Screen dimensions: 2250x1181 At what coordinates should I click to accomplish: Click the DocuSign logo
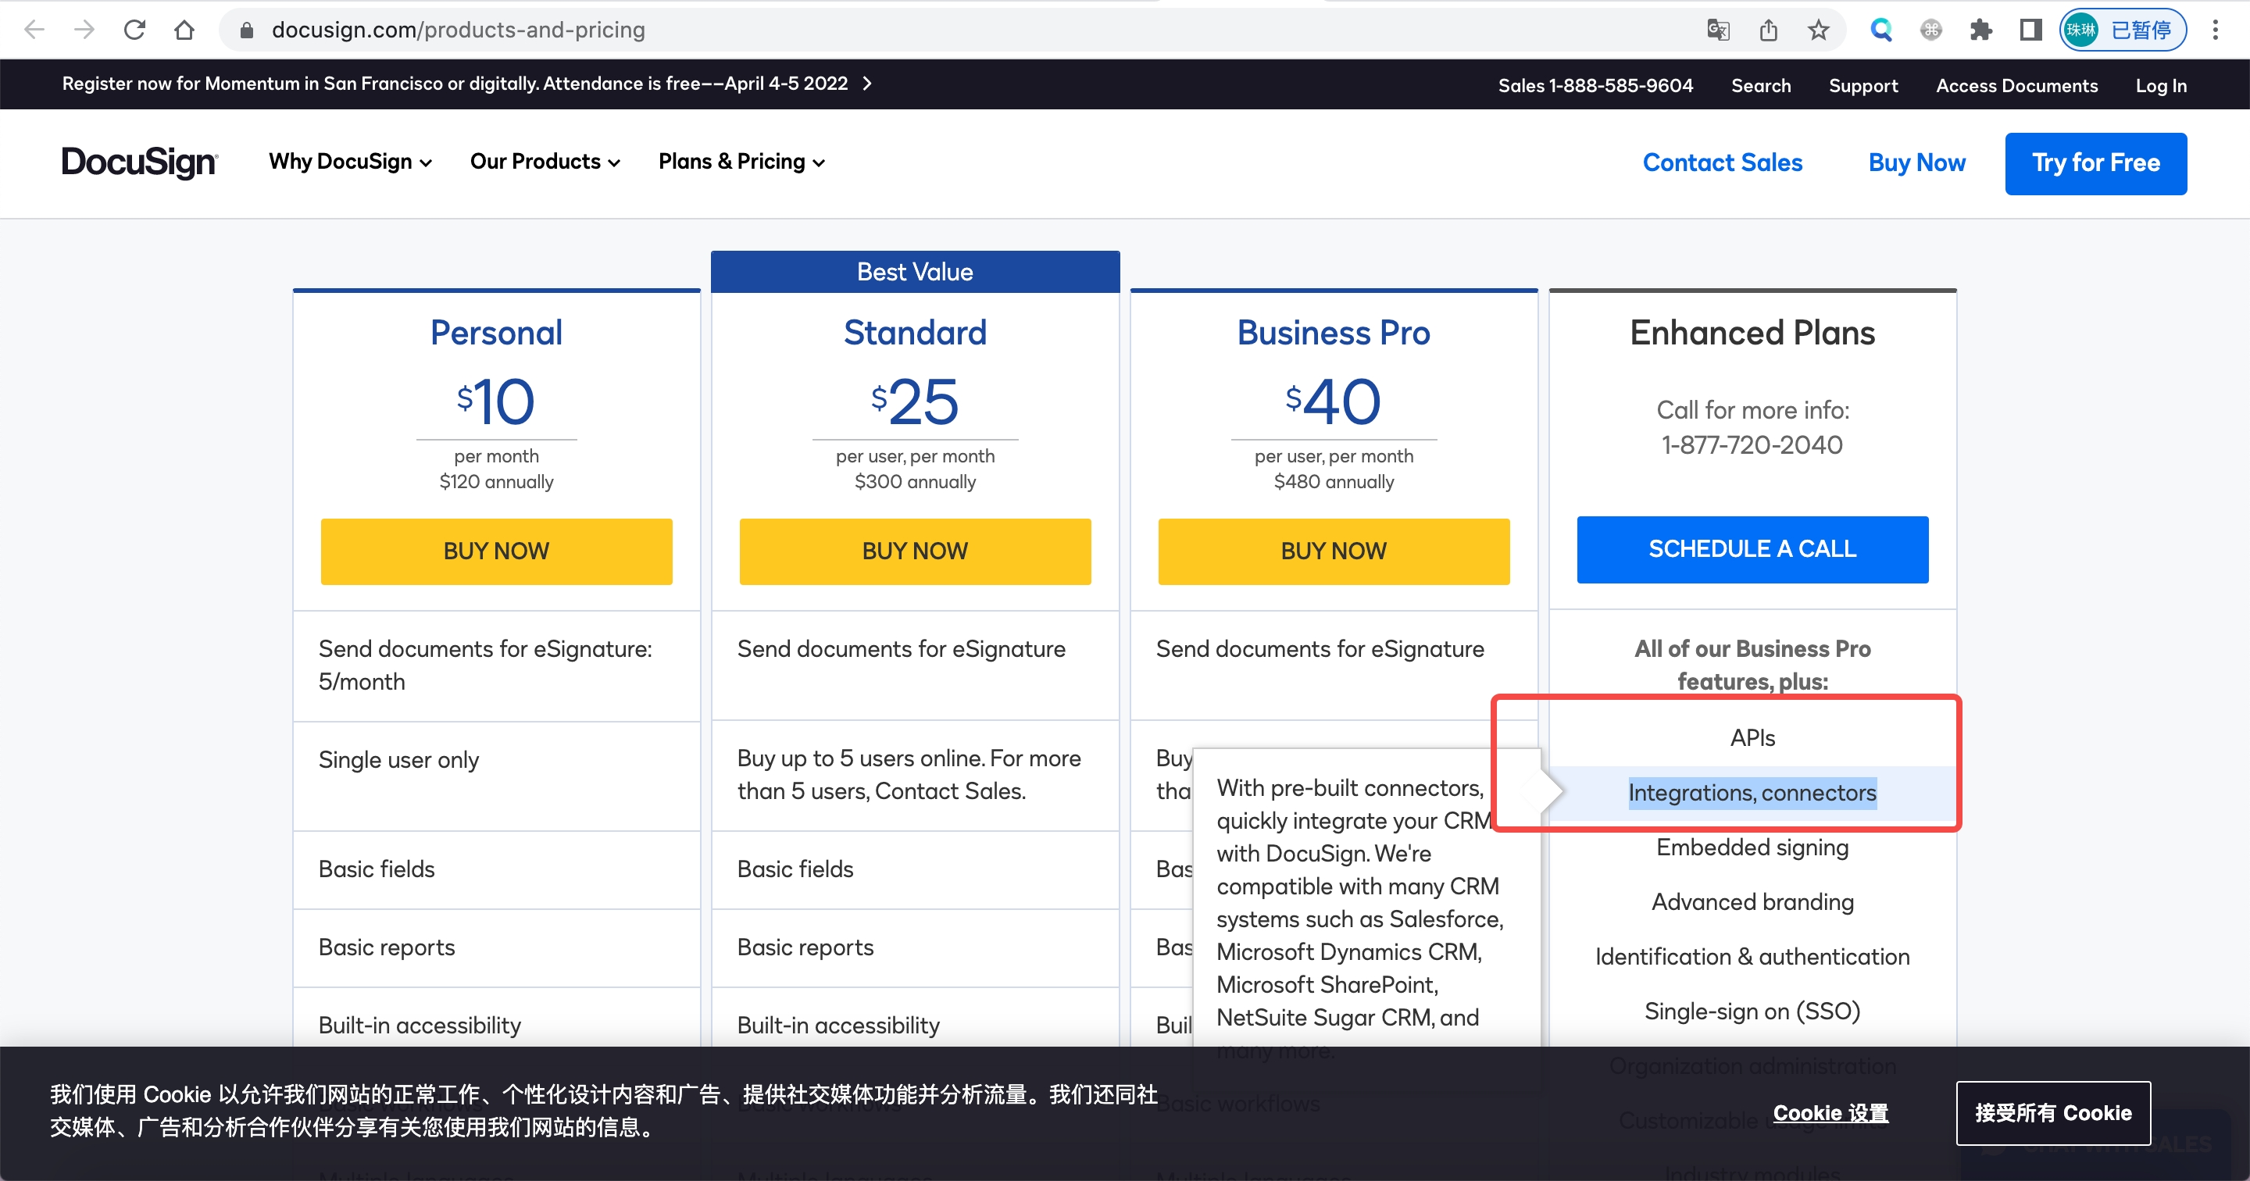tap(138, 162)
